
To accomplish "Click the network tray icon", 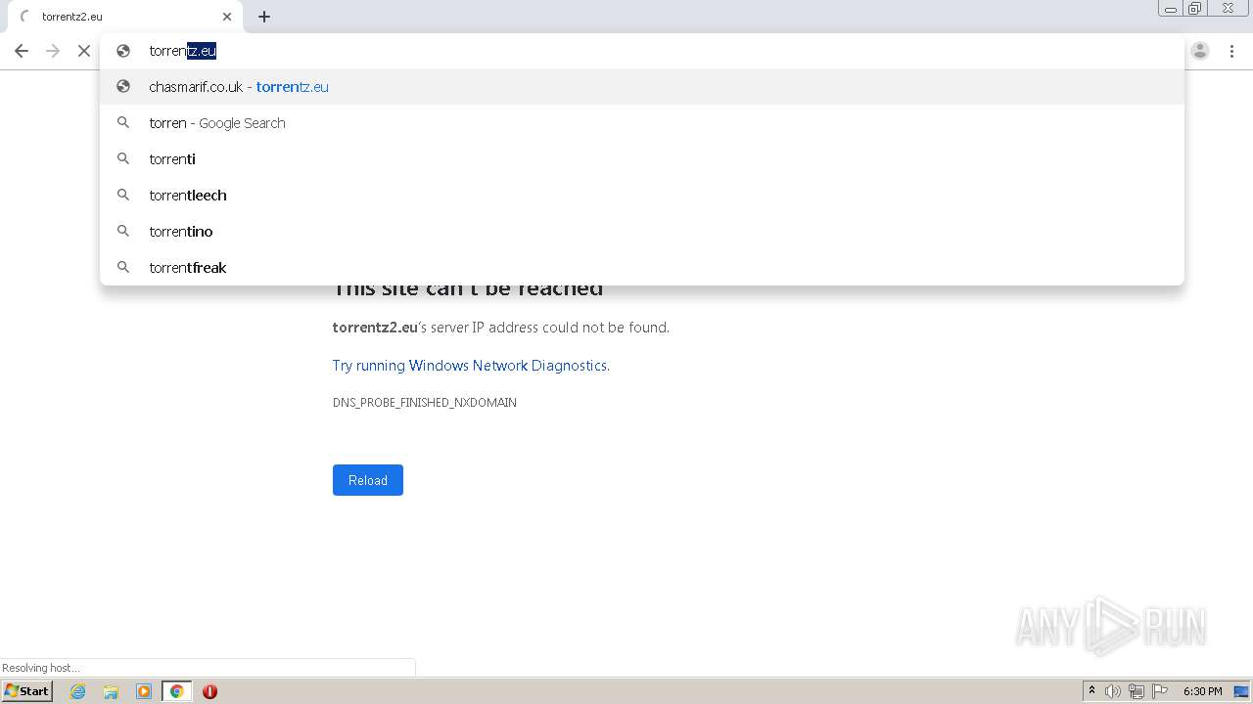I will [x=1137, y=691].
